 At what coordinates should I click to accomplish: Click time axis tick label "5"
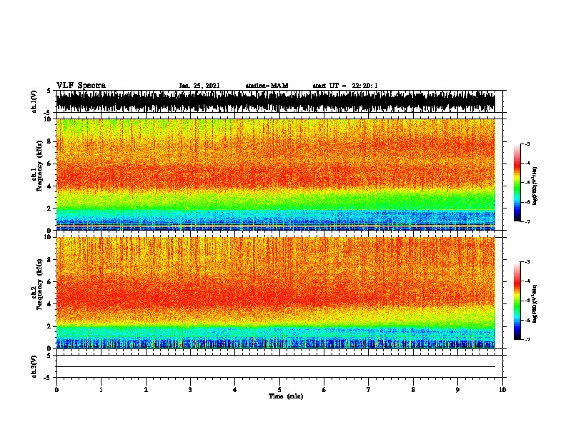279,389
